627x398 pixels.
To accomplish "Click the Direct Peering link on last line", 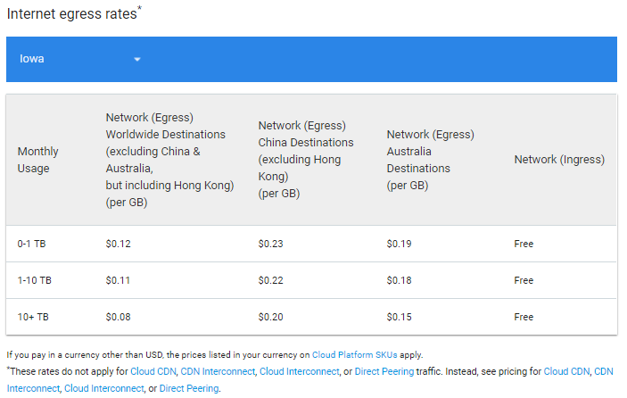I will click(189, 388).
